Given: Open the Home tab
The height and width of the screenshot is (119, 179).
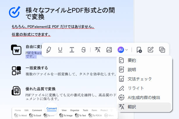Looking at the screenshot, I should (x=18, y=110).
